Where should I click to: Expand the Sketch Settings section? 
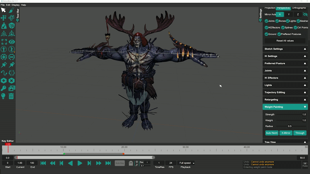[285, 49]
